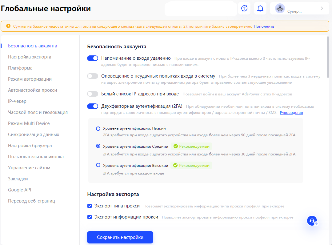
Task: Open the notifications bell icon
Action: click(x=260, y=9)
